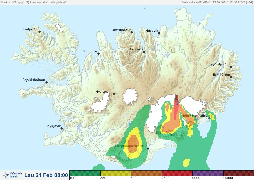254x180 pixels.
Task: Select the dark red 14000 legend swatch
Action: [x=238, y=173]
